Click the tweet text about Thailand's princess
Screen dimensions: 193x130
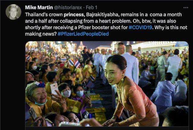(106, 24)
